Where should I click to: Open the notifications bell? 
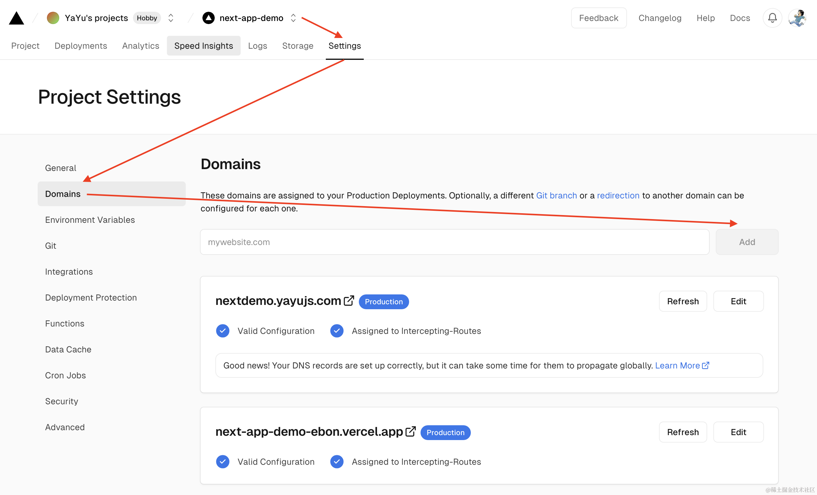click(x=772, y=18)
